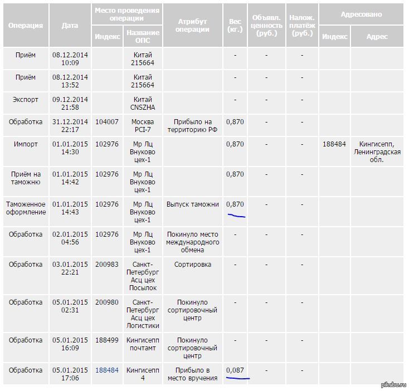
Task: Click the "Вес (кг.)" column header
Action: click(235, 26)
